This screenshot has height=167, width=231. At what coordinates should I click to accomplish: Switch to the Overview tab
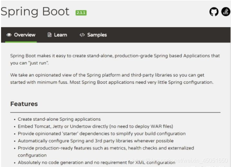(x=21, y=35)
